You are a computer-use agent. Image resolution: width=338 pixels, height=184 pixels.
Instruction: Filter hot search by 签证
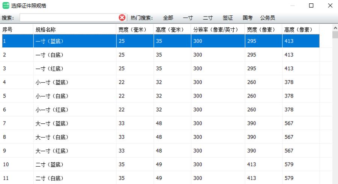point(228,18)
